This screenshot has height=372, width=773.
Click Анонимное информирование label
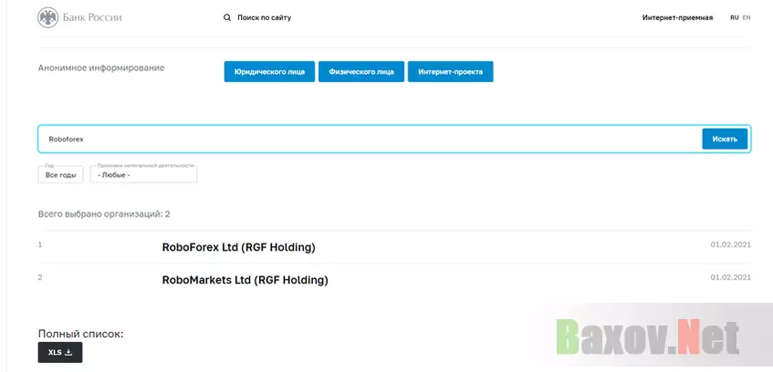101,68
